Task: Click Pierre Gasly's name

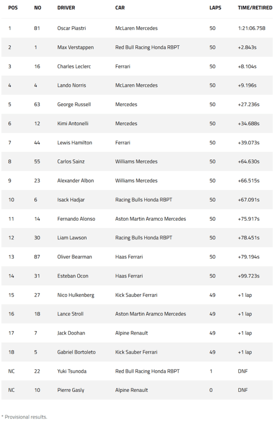Action: coord(71,390)
